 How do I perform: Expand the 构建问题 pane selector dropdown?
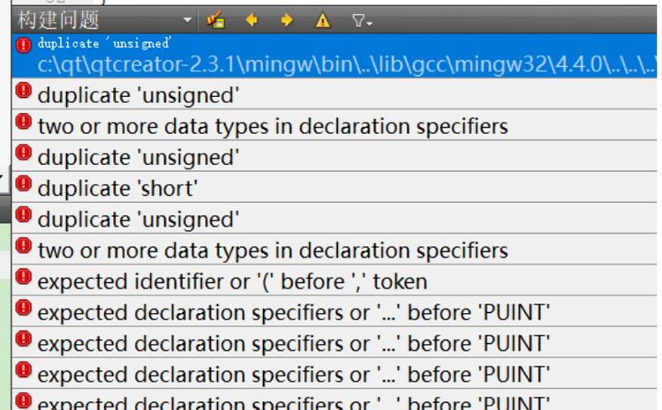[187, 19]
